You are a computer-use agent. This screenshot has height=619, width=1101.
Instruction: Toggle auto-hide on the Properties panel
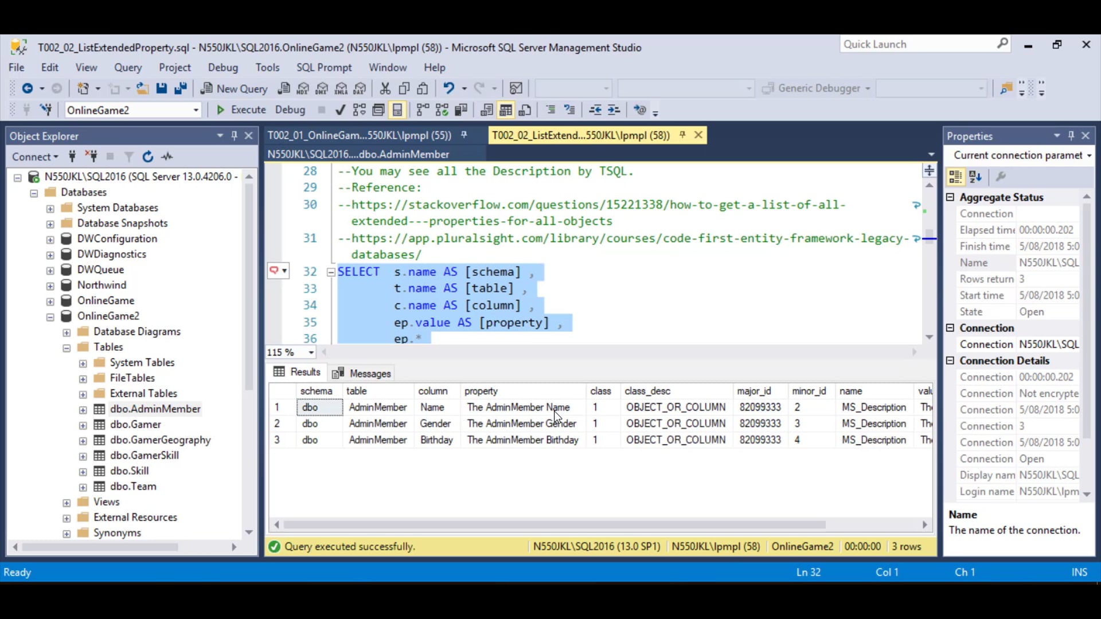point(1071,135)
